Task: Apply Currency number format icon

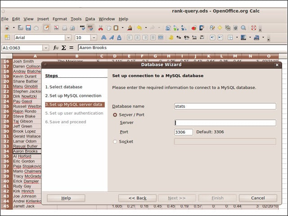Action: pos(171,37)
